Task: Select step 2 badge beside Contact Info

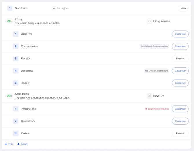Action: pos(16,121)
